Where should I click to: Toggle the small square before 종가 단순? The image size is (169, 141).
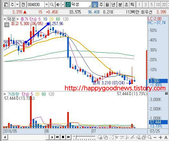coord(18,19)
